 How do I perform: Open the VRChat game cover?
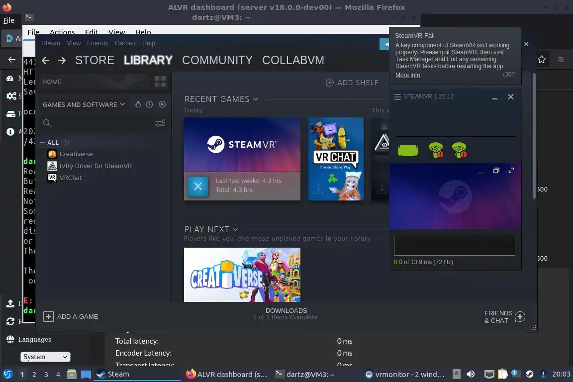[x=336, y=159]
